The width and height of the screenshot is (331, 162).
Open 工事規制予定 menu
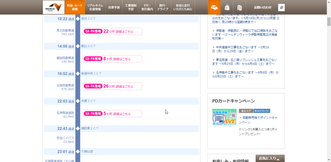pyautogui.click(x=131, y=7)
